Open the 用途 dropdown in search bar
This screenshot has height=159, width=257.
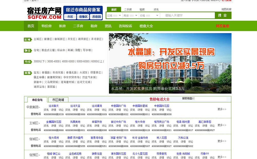(x=130, y=16)
